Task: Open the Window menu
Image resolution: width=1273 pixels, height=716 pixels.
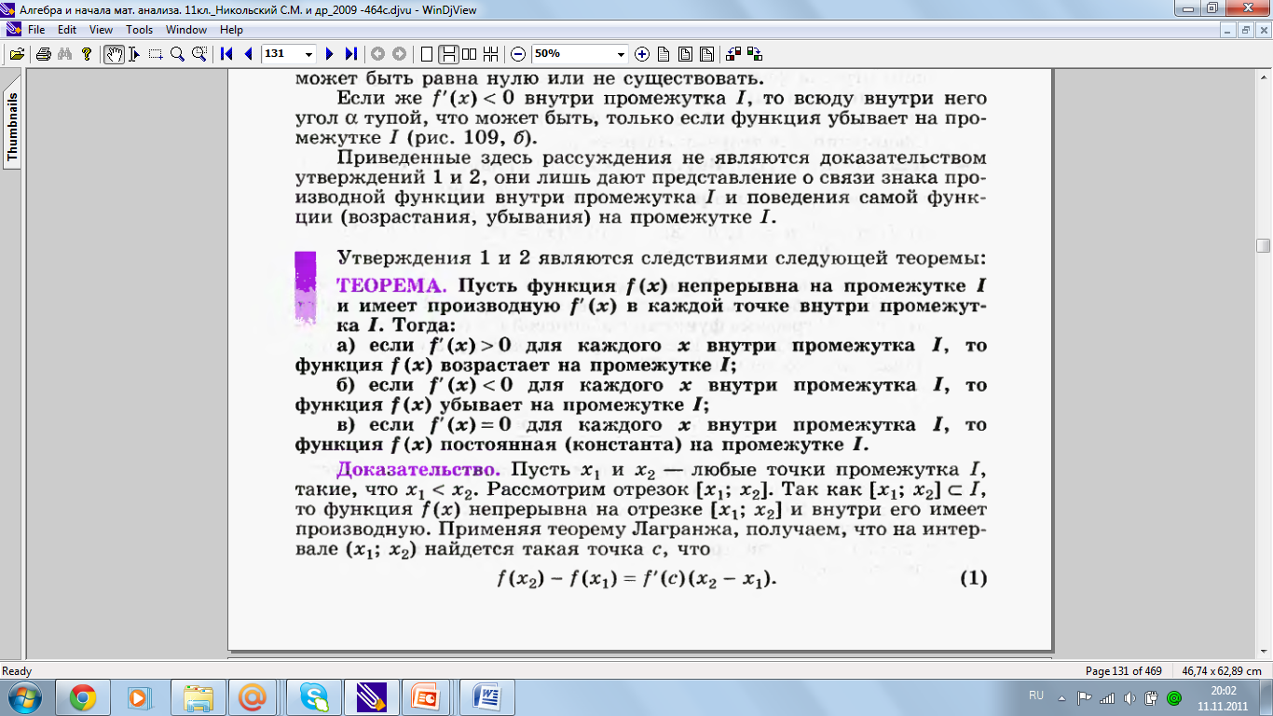Action: pos(186,30)
